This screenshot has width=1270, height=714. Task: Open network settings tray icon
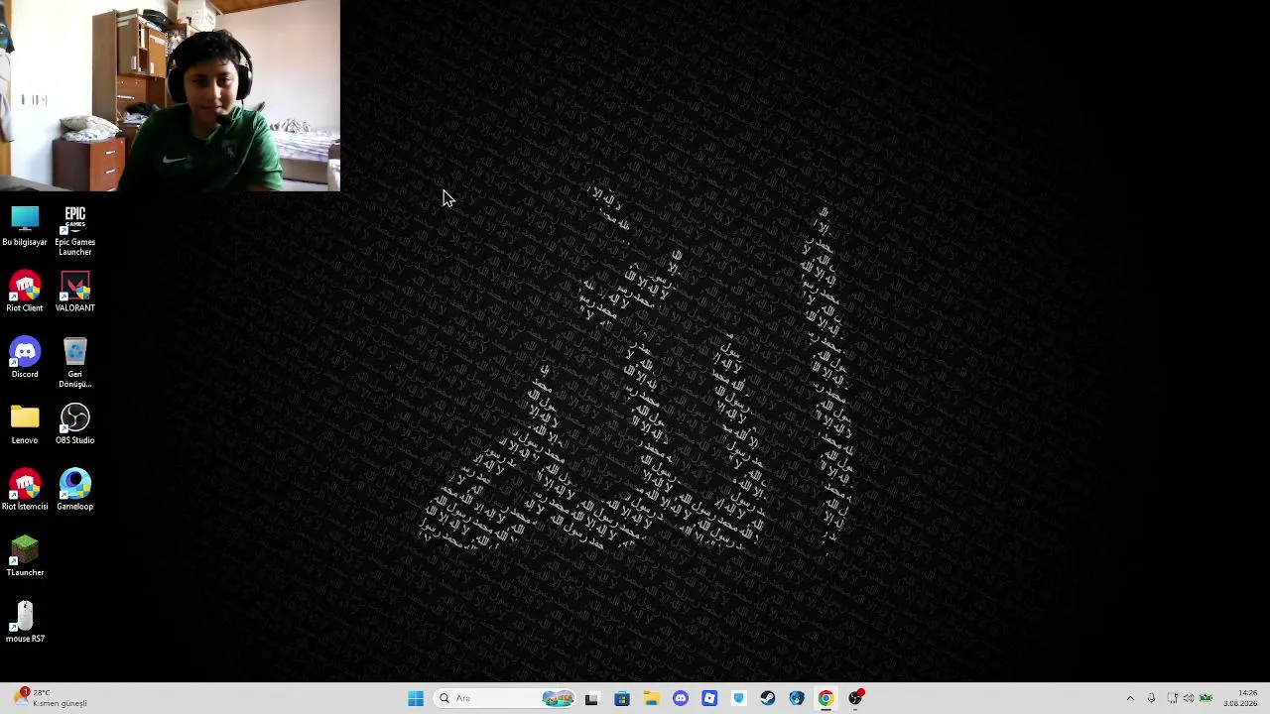(x=1172, y=698)
